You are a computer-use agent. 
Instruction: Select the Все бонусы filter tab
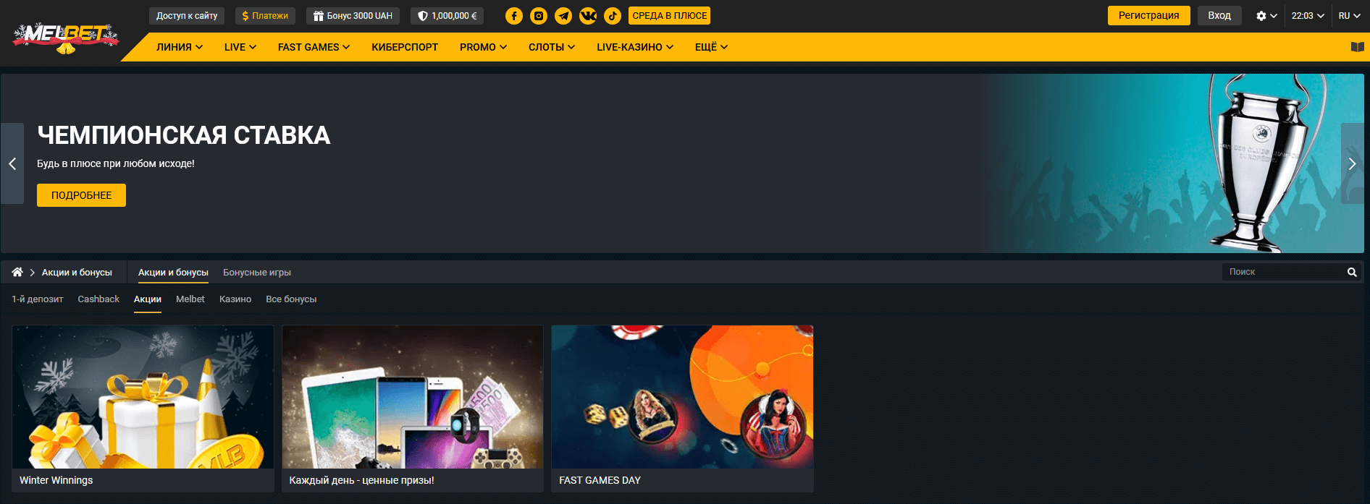tap(291, 299)
